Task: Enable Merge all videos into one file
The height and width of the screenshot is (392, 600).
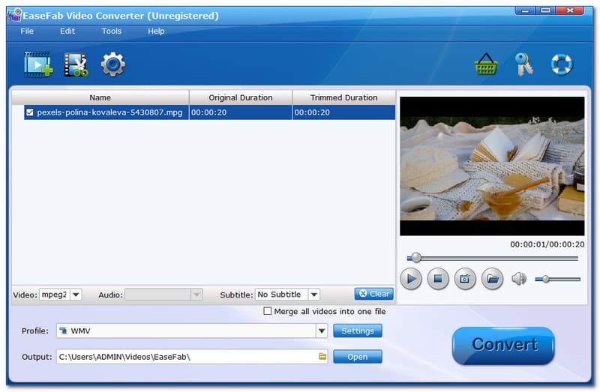Action: [268, 311]
